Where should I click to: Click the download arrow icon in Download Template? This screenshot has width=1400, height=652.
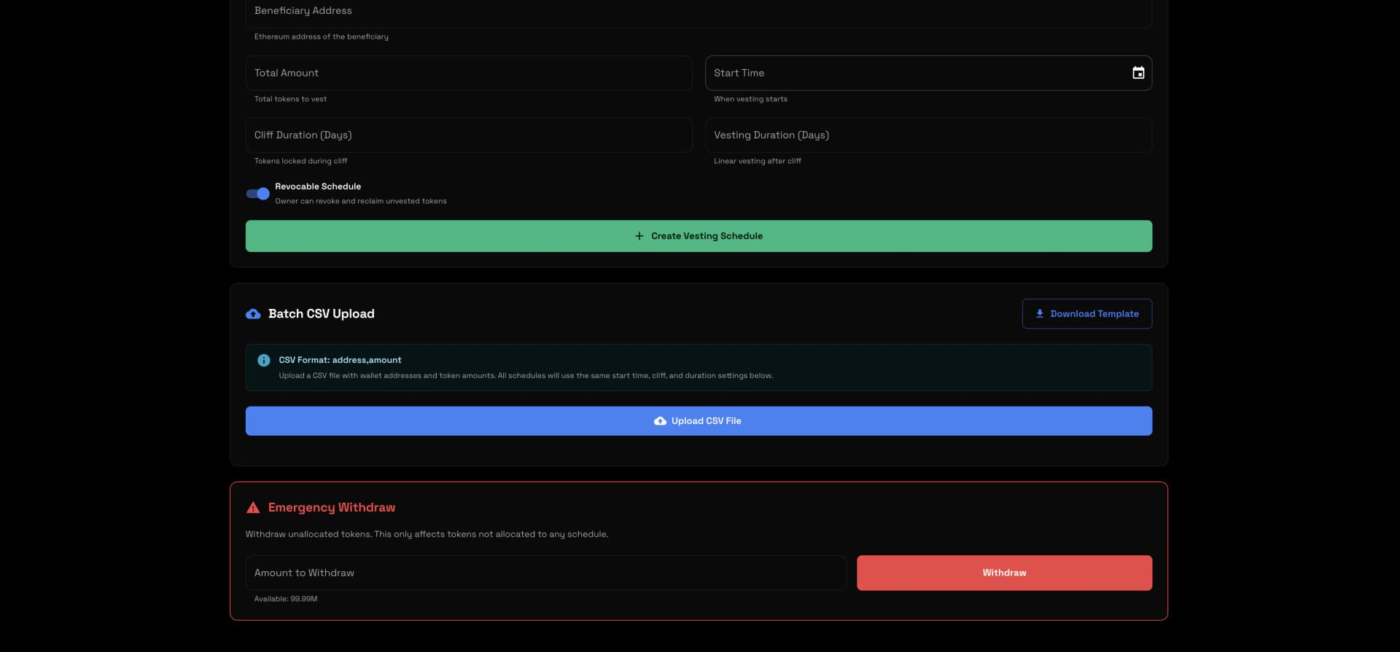click(1039, 314)
